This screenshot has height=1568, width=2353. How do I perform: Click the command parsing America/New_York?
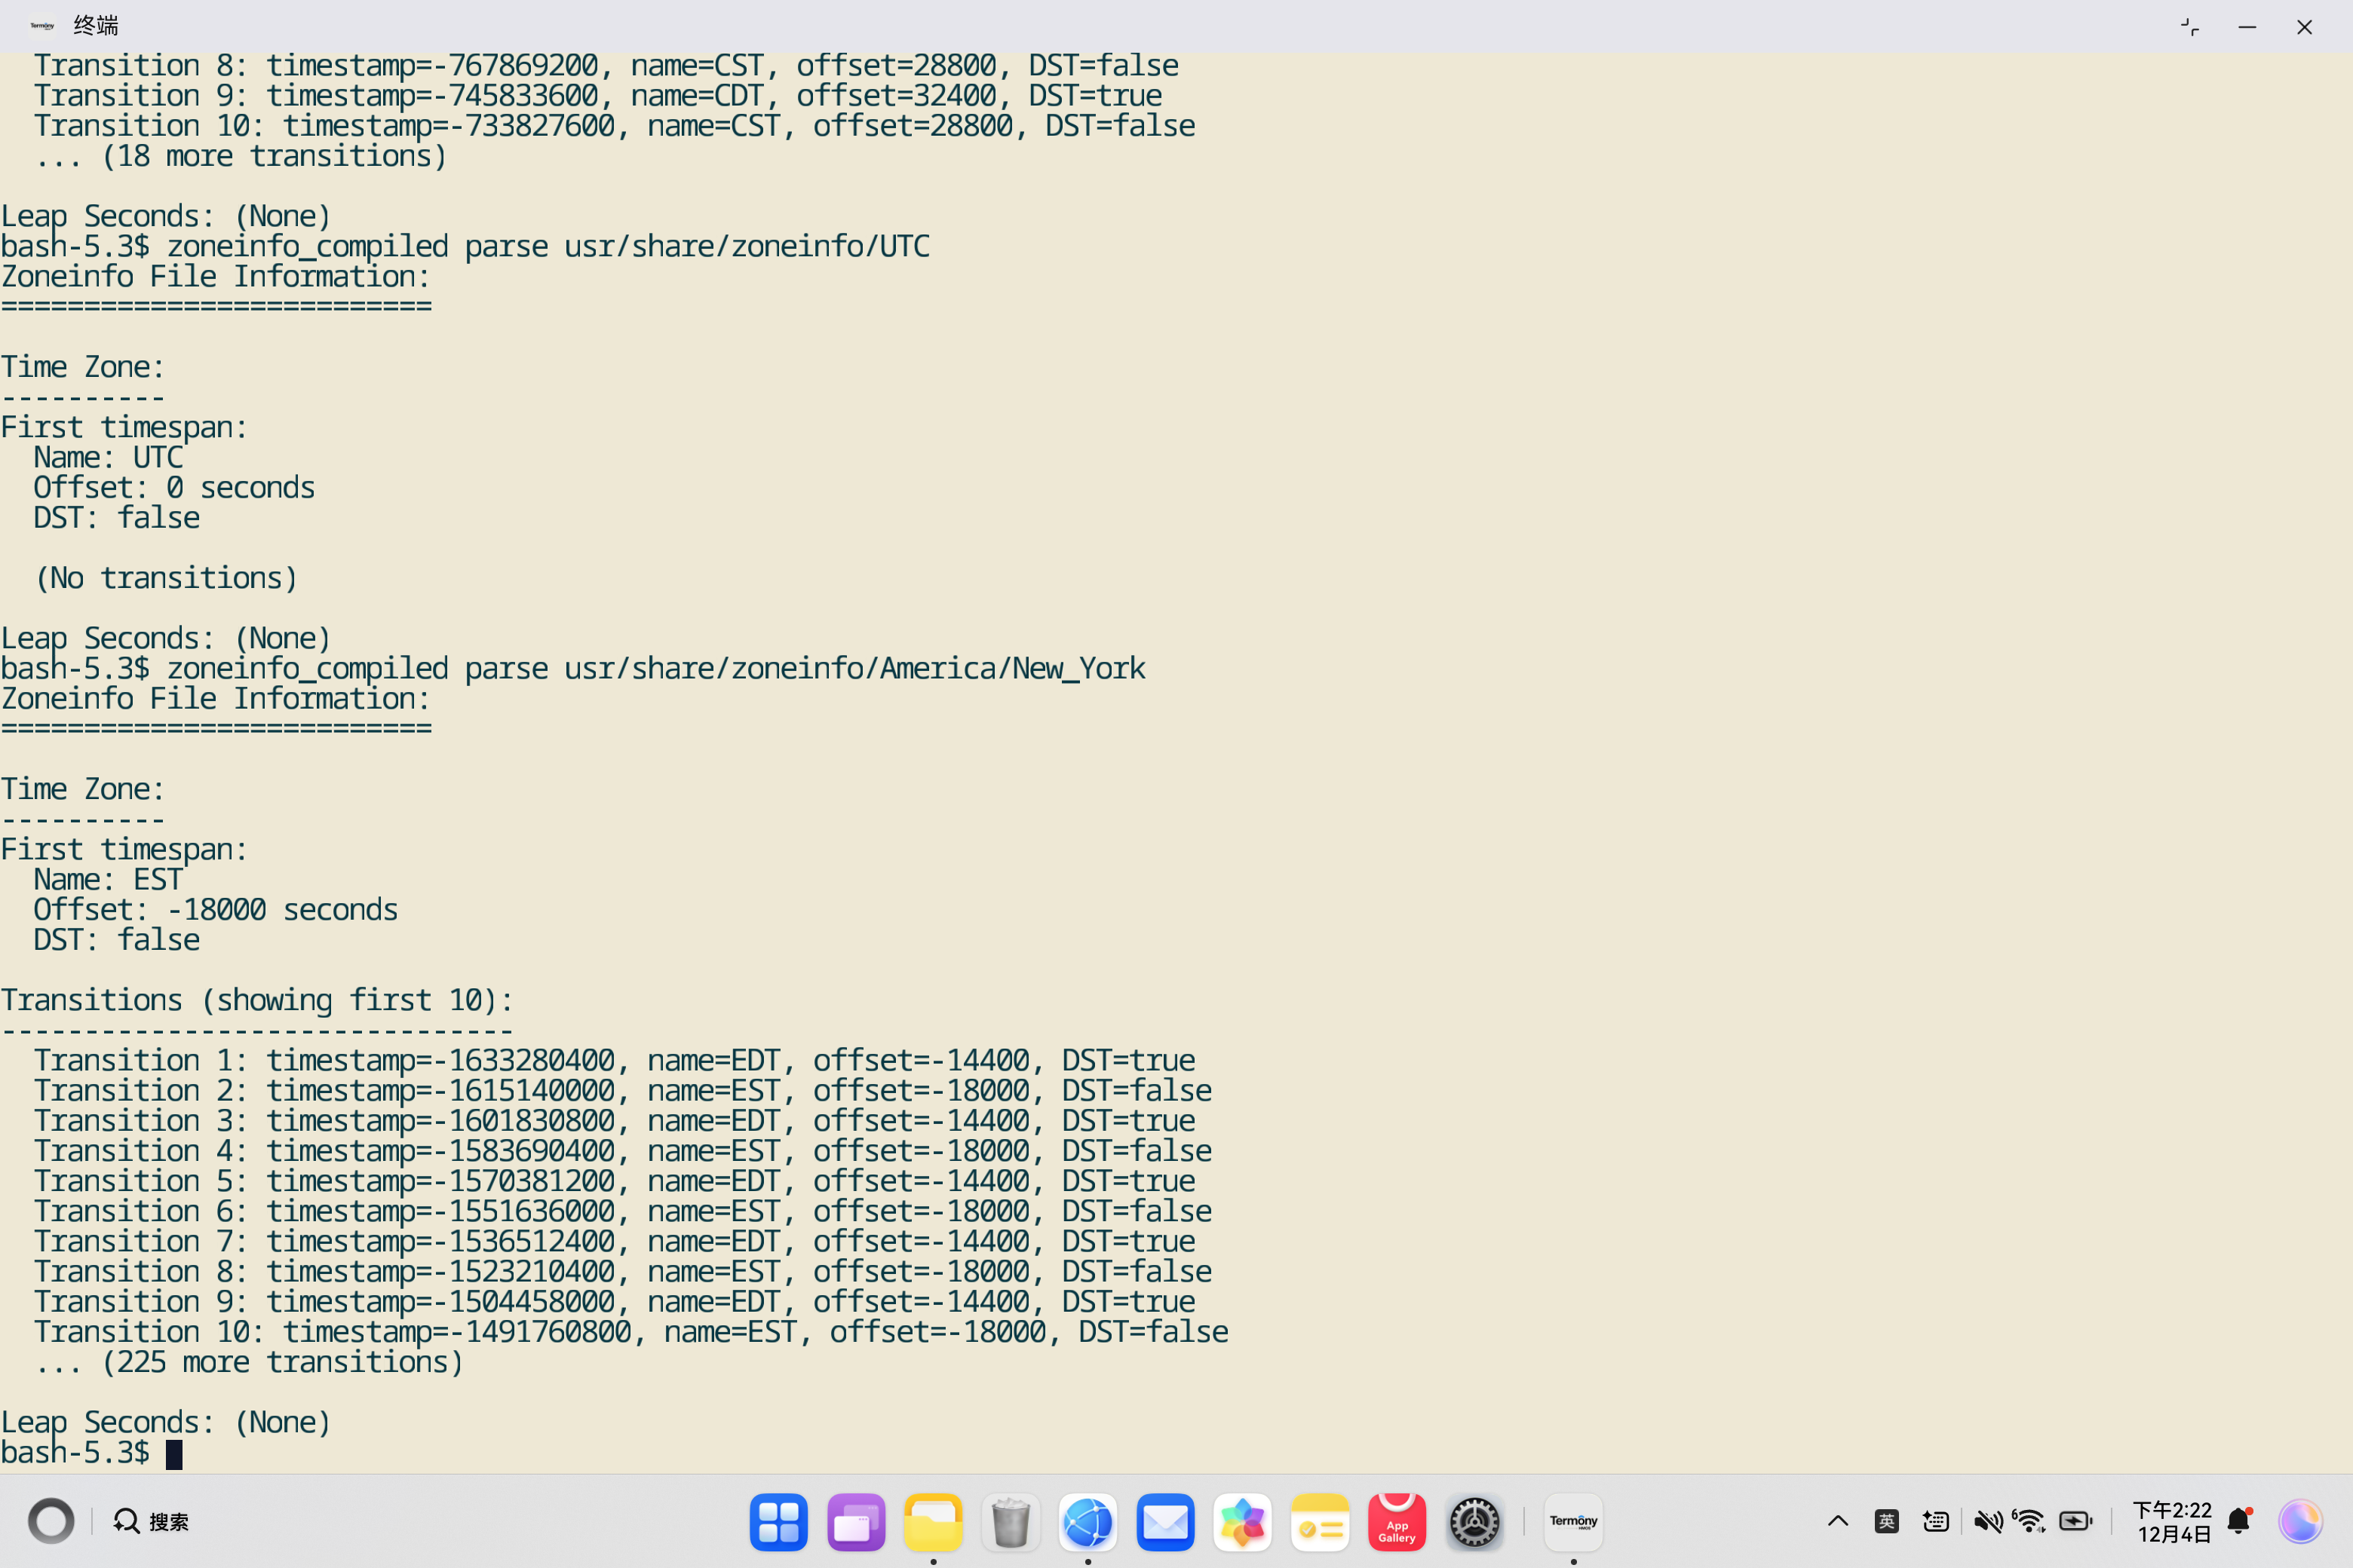656,668
